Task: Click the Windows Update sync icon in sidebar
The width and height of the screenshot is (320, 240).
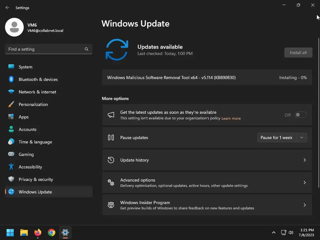Action: click(x=11, y=192)
